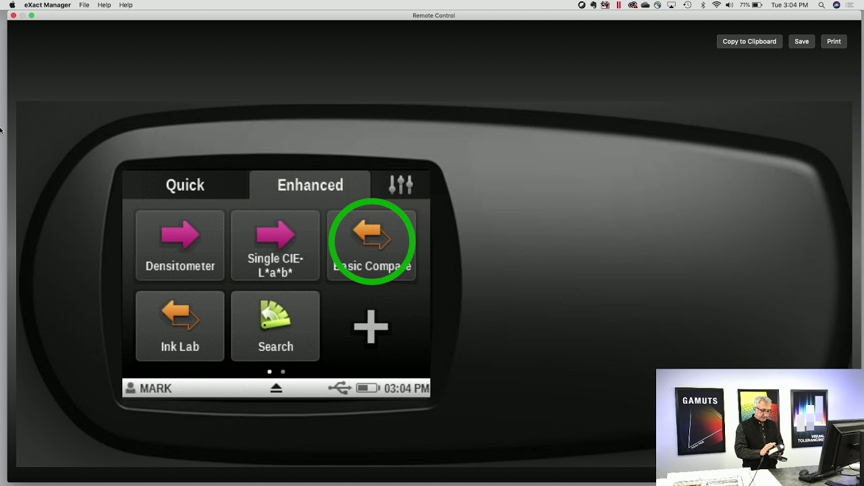
Task: Open Evernote elephant menu bar icon
Action: click(593, 5)
